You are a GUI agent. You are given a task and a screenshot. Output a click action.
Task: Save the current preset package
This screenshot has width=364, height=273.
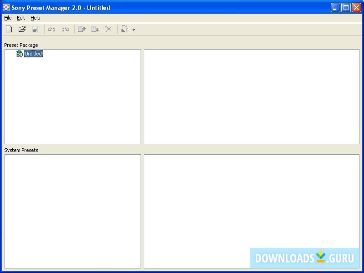35,29
